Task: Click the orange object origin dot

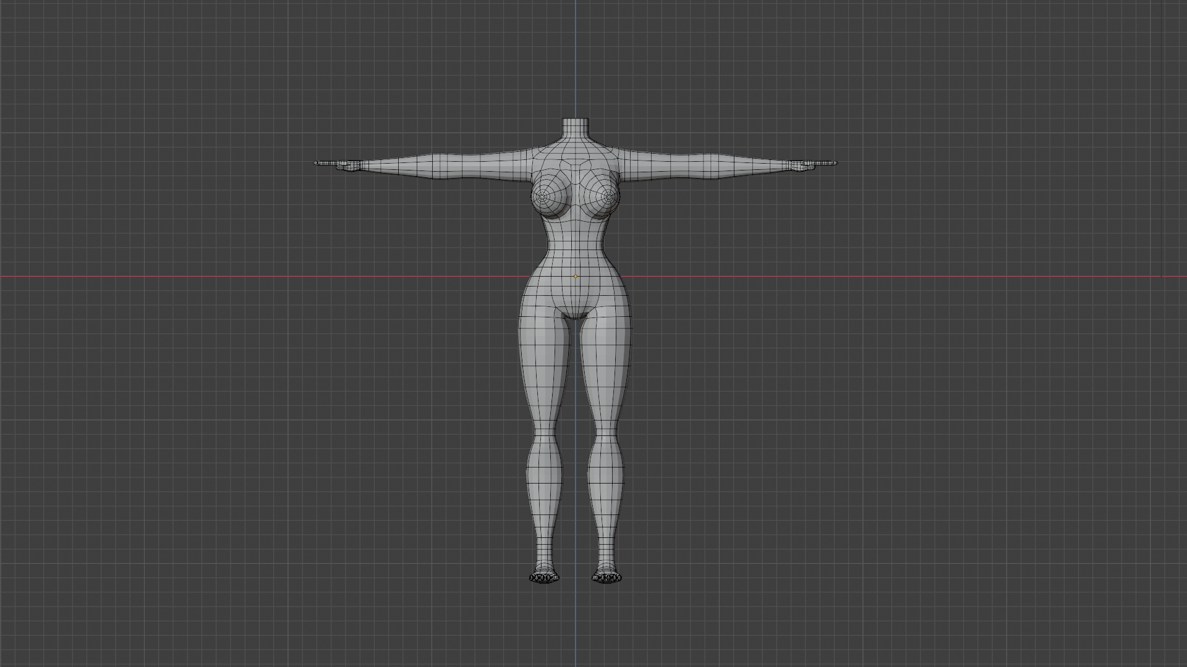Action: (576, 276)
